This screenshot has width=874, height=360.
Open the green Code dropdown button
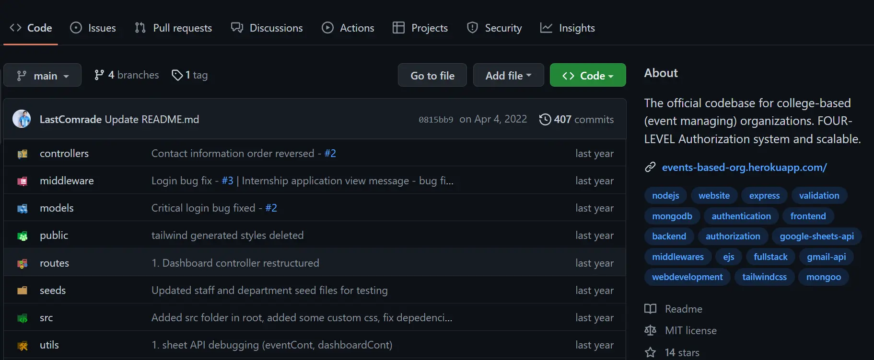(587, 76)
